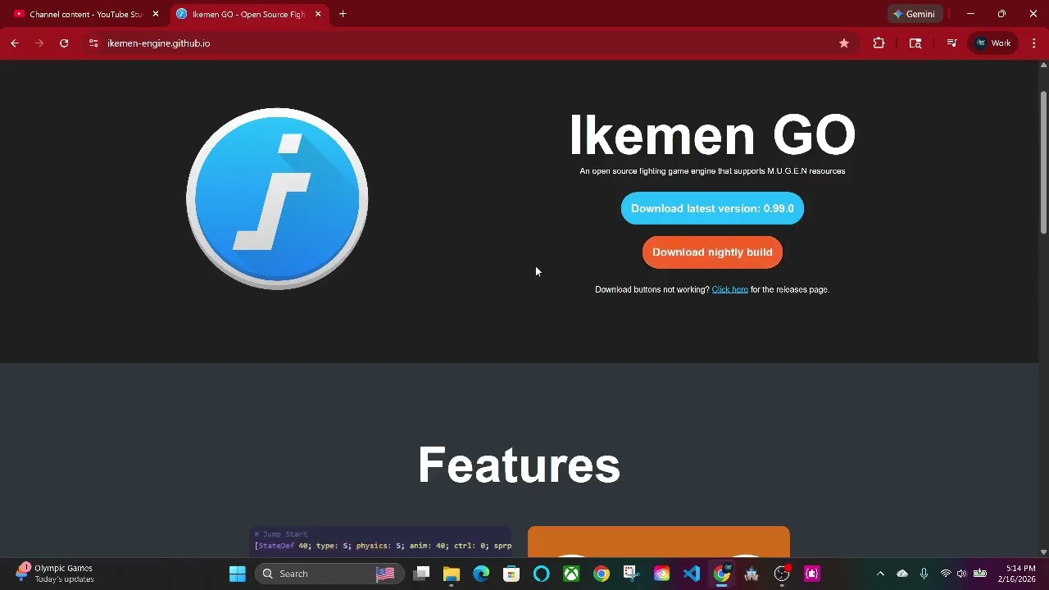Open Microsoft Store from the taskbar

511,574
